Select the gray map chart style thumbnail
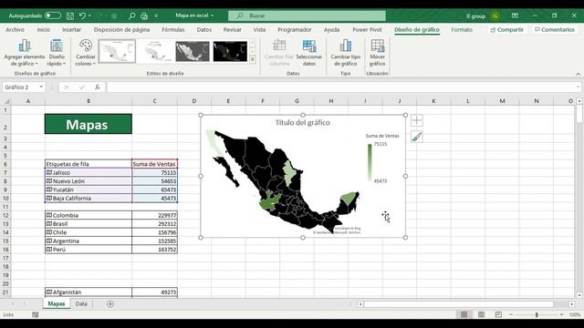Image resolution: width=584 pixels, height=328 pixels. tap(193, 51)
